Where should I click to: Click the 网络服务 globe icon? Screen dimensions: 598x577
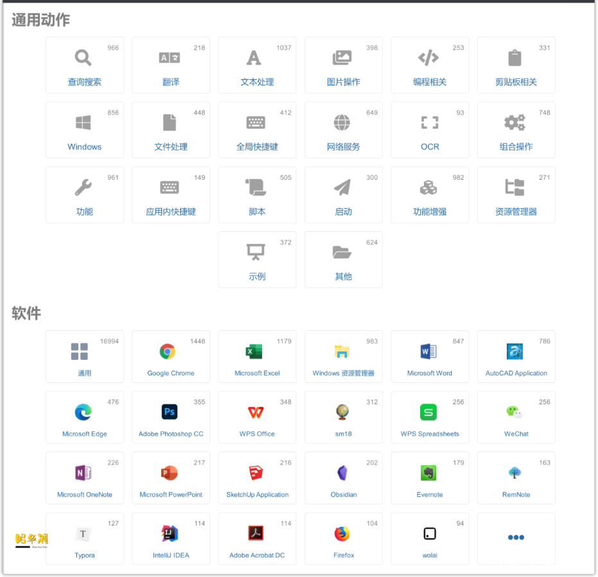tap(342, 123)
